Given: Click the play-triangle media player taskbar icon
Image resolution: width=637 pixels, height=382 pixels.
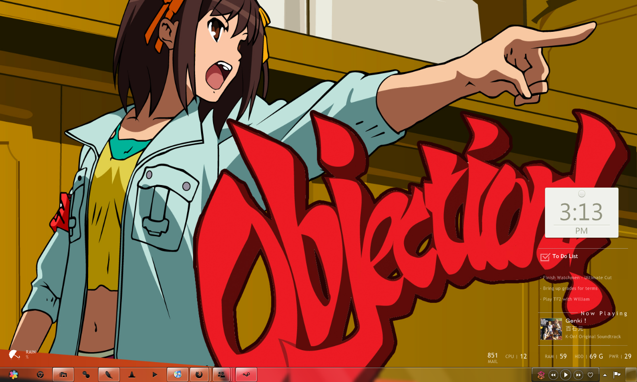Looking at the screenshot, I should coord(155,375).
